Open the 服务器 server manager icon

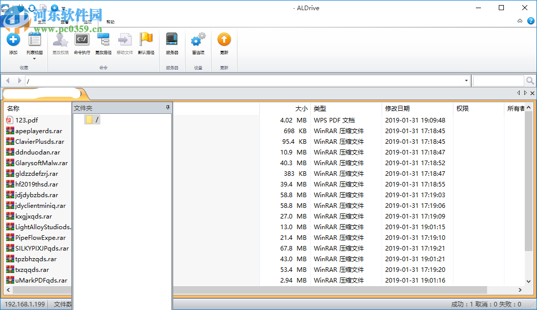pos(172,40)
